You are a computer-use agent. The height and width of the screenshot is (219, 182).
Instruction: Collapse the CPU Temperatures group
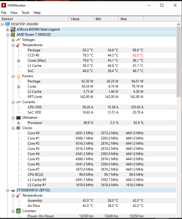coord(13,46)
